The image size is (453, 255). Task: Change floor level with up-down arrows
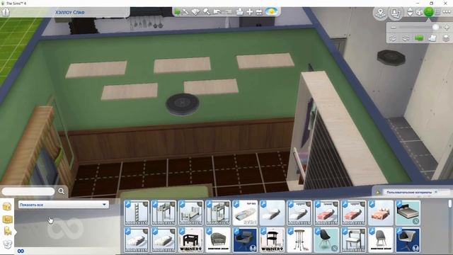[x=410, y=12]
